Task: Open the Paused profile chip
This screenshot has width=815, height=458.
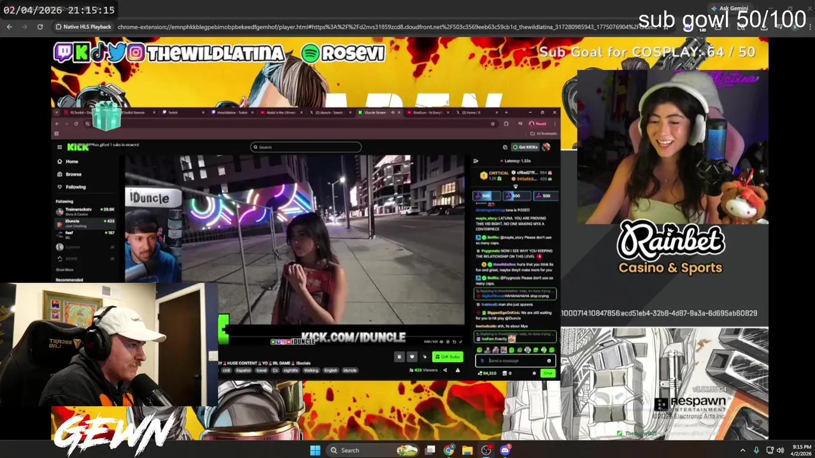Action: 538,123
